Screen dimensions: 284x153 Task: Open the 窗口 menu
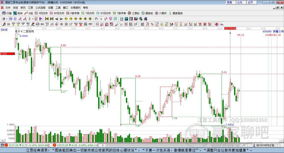pyautogui.click(x=65, y=7)
